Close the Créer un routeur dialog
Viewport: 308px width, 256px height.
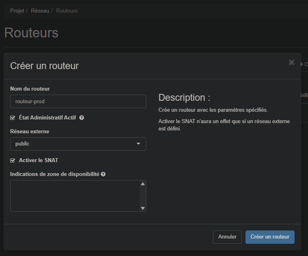point(291,63)
